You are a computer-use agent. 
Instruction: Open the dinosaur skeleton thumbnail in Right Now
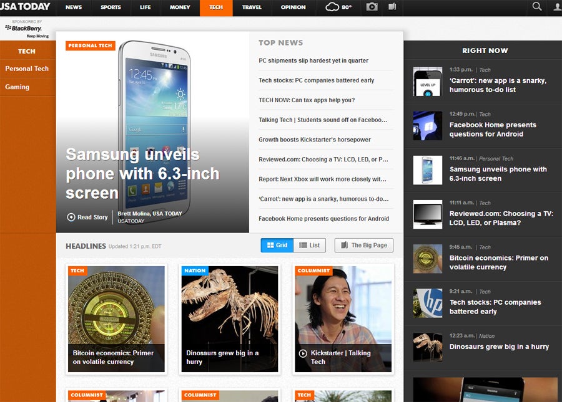coord(427,348)
